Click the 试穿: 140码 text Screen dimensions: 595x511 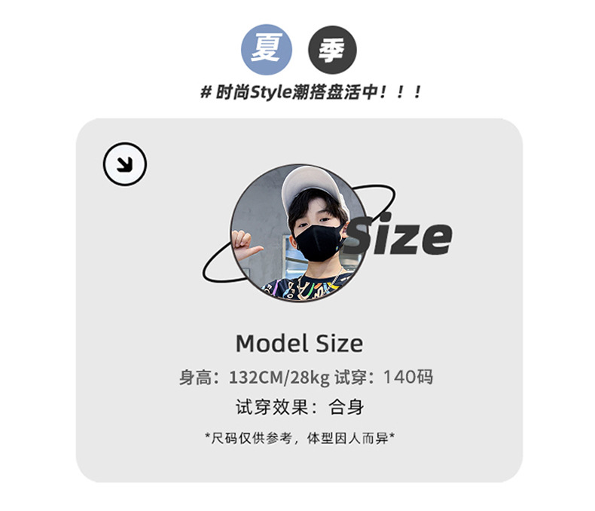pos(383,378)
